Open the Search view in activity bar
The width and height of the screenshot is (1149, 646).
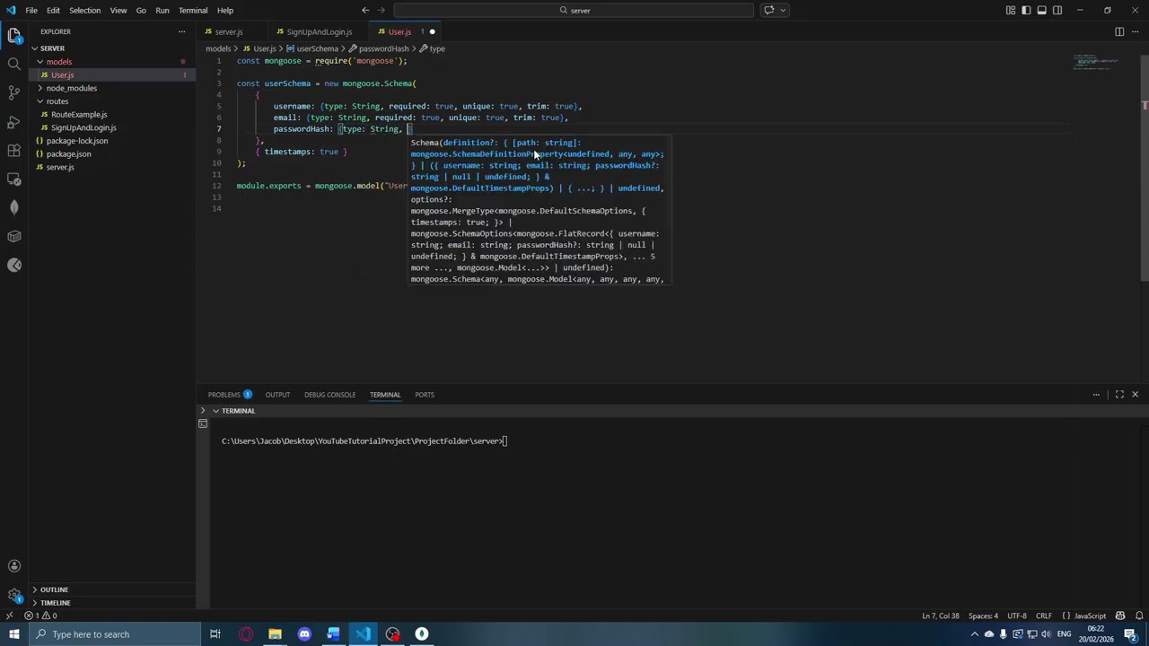click(13, 65)
